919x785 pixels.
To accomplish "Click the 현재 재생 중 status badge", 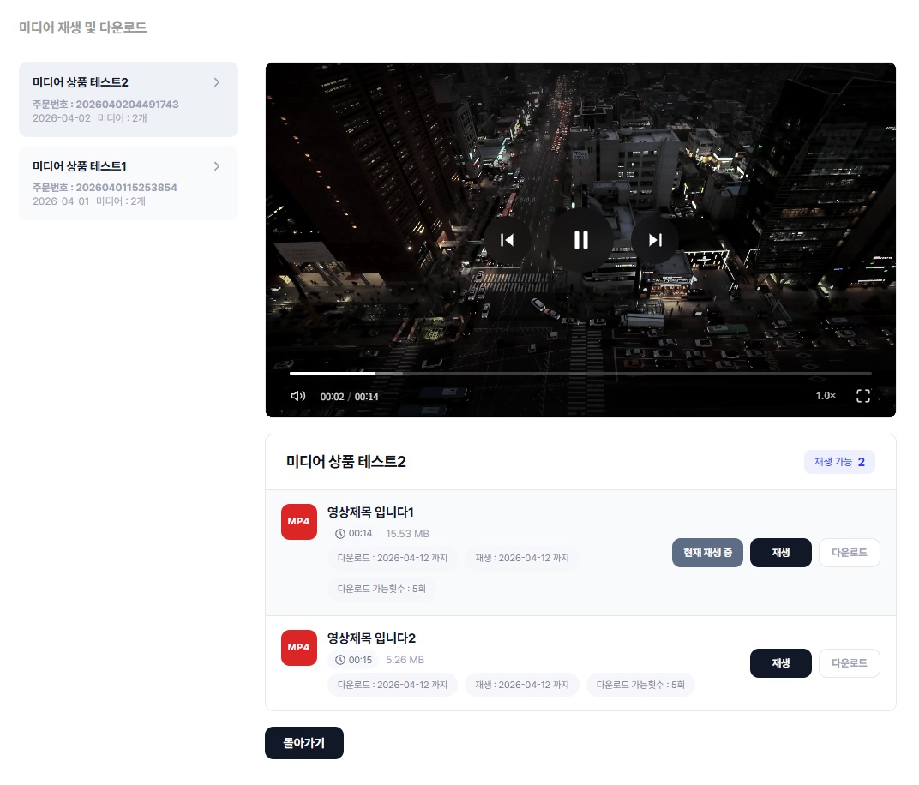I will coord(707,553).
